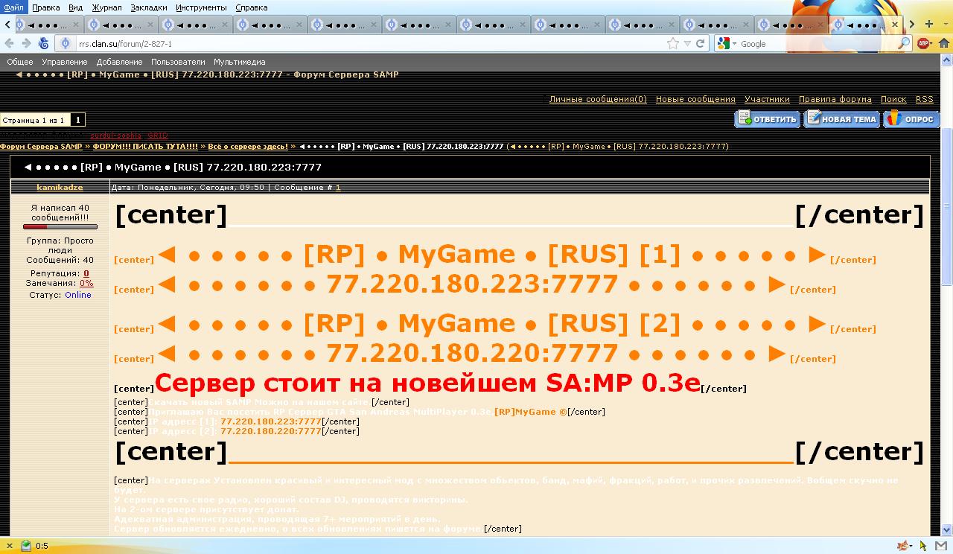The image size is (953, 554).
Task: Click the Google search engine icon
Action: pyautogui.click(x=723, y=44)
